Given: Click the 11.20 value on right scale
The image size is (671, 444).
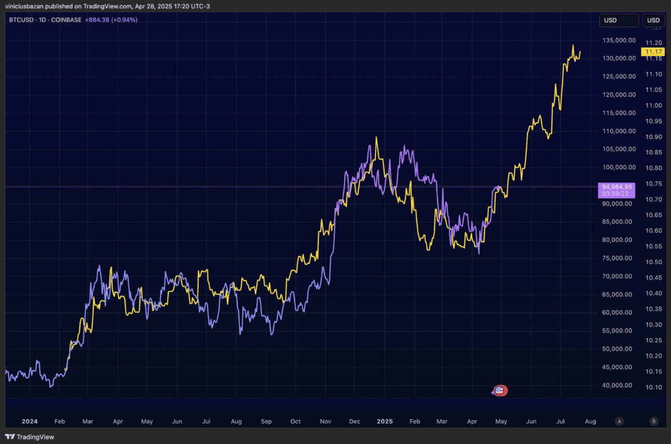Looking at the screenshot, I should [x=653, y=43].
